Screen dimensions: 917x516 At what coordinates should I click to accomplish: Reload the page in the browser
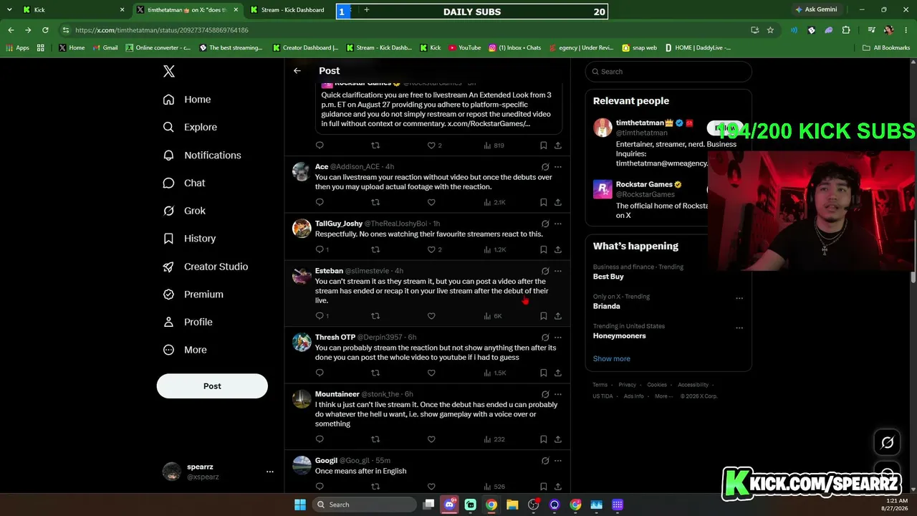coord(45,30)
